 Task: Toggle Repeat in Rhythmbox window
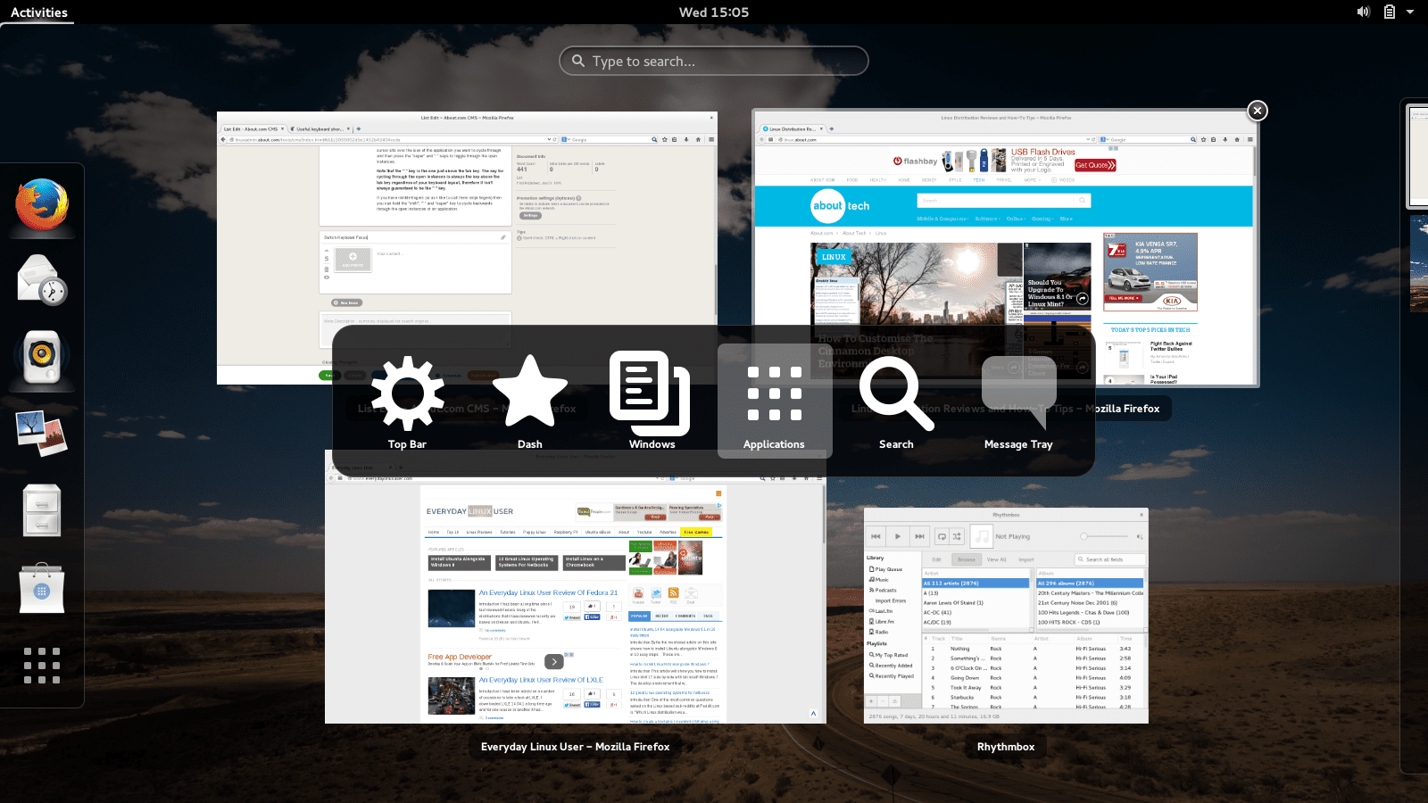[942, 536]
